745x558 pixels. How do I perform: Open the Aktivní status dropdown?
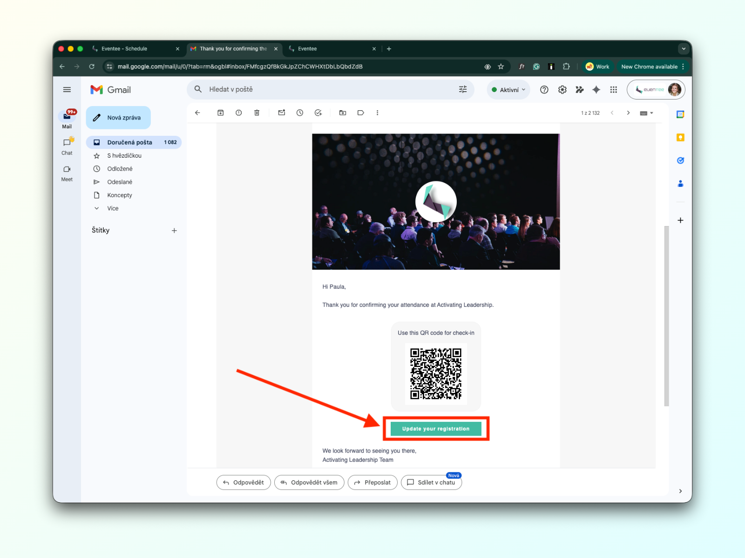(x=508, y=90)
